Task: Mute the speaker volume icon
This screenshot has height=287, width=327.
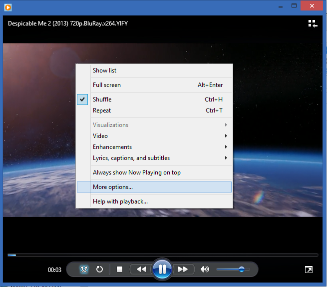Action: (205, 269)
